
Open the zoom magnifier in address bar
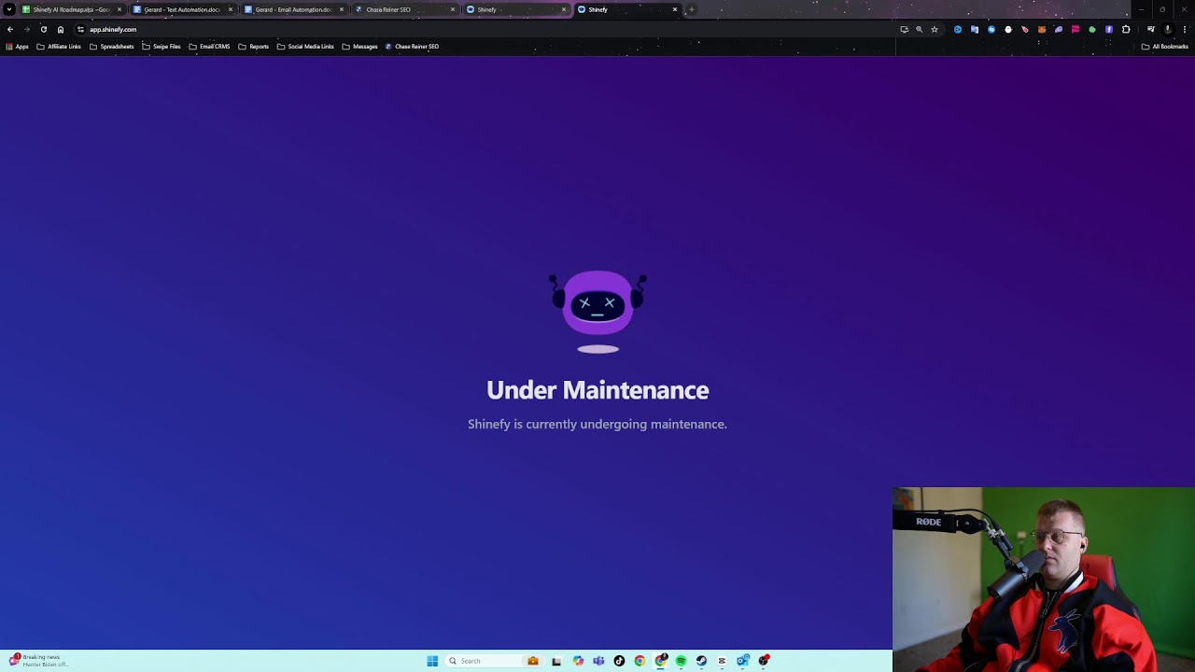click(919, 29)
